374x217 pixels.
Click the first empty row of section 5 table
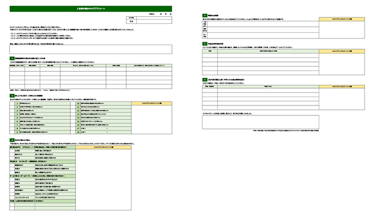click(261, 55)
